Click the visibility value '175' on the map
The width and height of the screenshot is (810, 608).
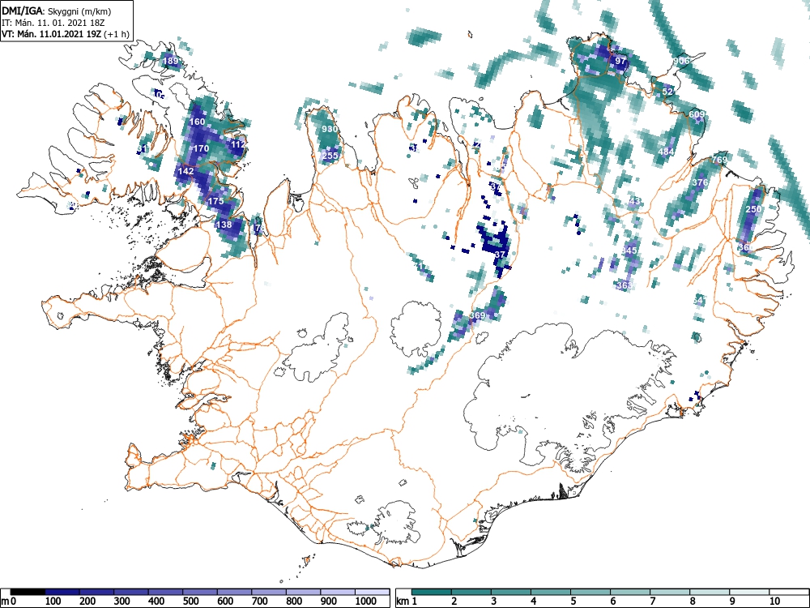coord(216,201)
